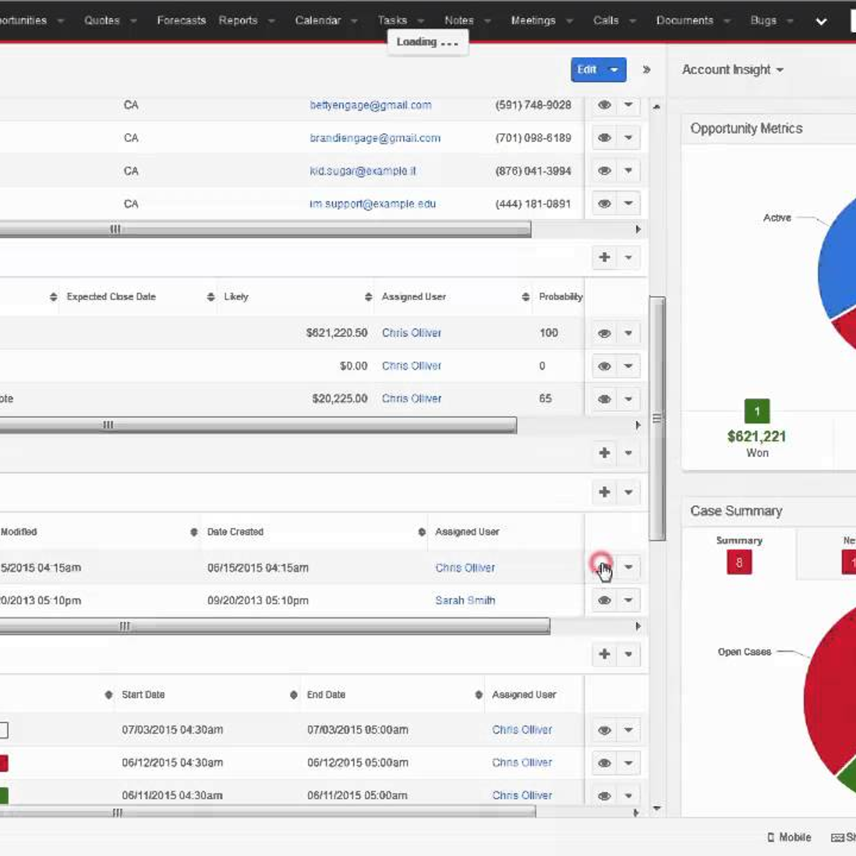The image size is (856, 856).
Task: Expand the Account Insight dropdown
Action: click(732, 70)
